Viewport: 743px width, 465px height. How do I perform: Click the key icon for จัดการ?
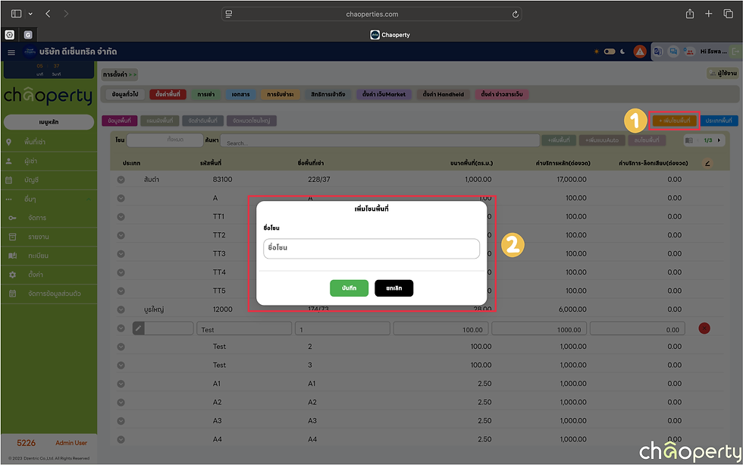(12, 218)
